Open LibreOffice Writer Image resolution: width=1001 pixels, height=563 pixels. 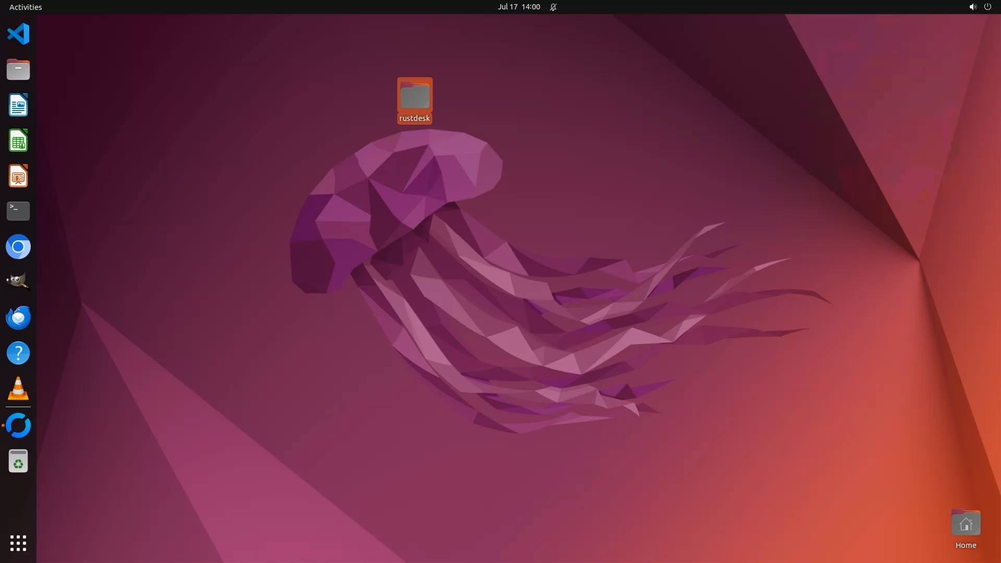pos(18,105)
